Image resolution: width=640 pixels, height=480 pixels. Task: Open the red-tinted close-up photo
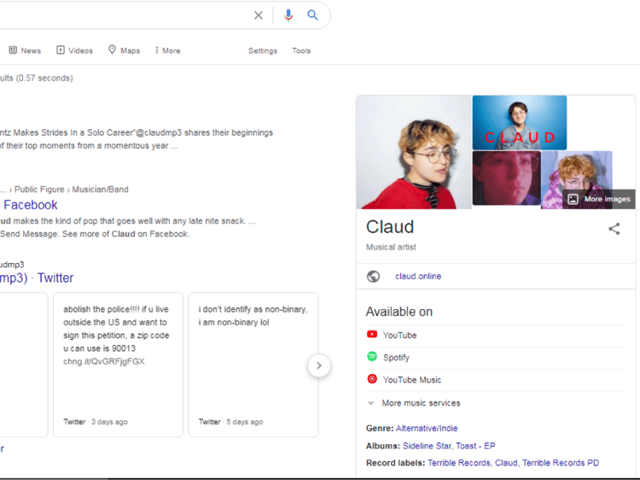(x=507, y=179)
